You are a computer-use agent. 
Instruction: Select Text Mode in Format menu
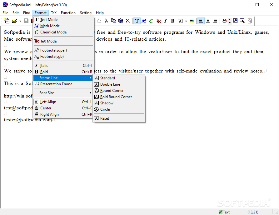coord(63,20)
